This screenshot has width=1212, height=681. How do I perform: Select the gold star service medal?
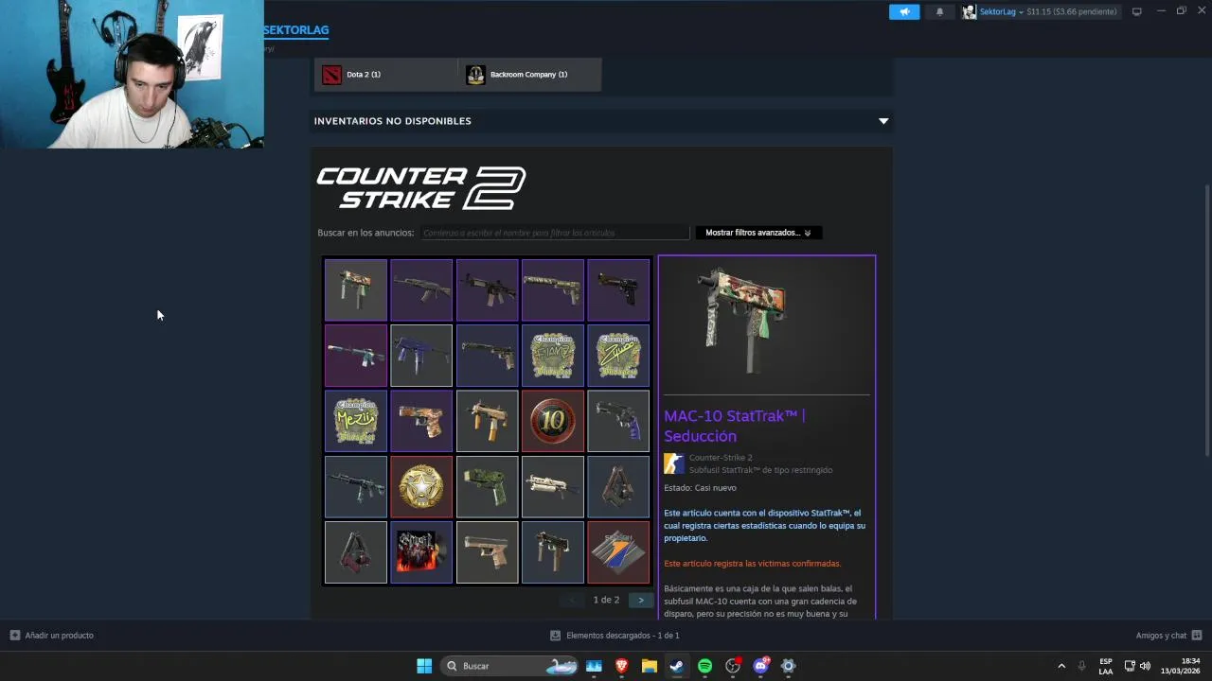click(421, 487)
